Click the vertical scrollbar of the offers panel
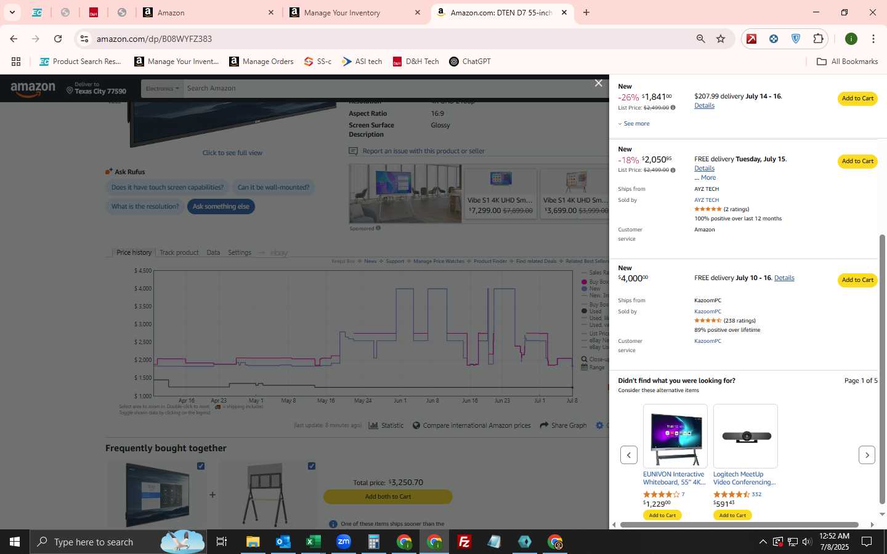887x554 pixels. point(882,368)
